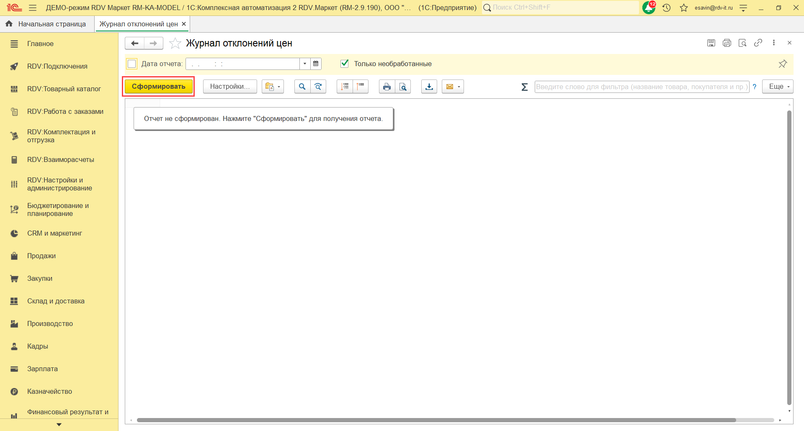Enable the Дата отчета checkbox

[132, 64]
